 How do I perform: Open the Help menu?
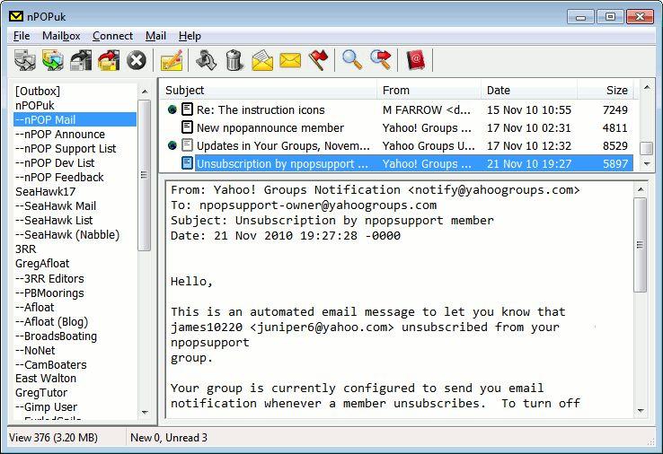pyautogui.click(x=190, y=36)
